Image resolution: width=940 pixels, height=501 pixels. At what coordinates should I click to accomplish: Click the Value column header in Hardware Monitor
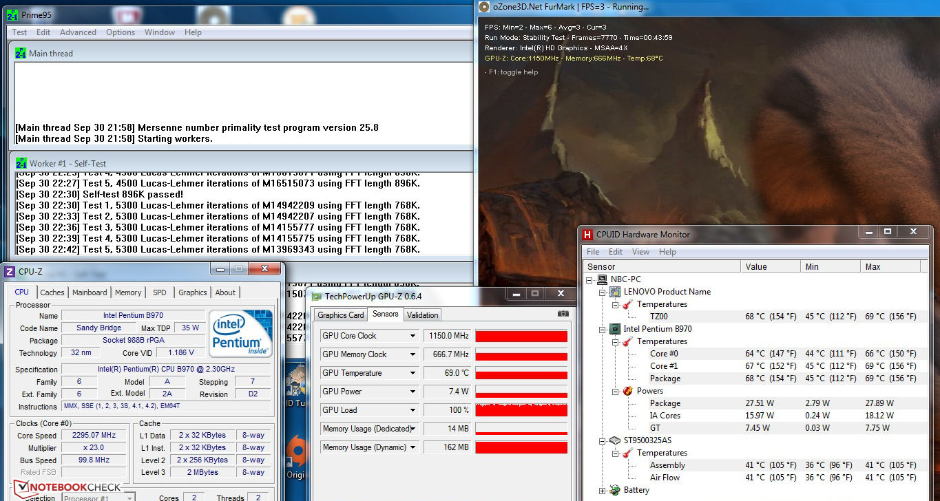(x=771, y=267)
